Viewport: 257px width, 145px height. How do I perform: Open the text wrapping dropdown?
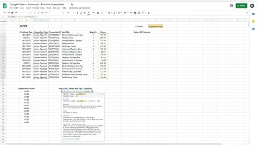pyautogui.click(x=120, y=13)
